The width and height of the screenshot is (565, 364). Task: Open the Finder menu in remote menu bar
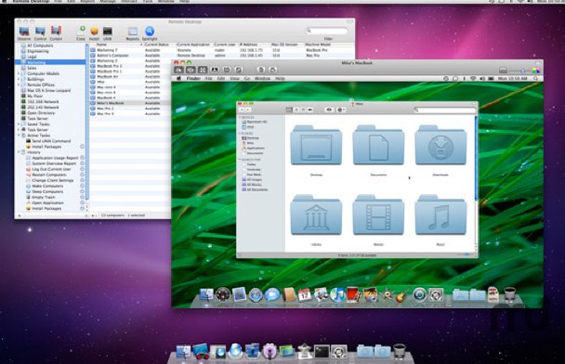(193, 78)
